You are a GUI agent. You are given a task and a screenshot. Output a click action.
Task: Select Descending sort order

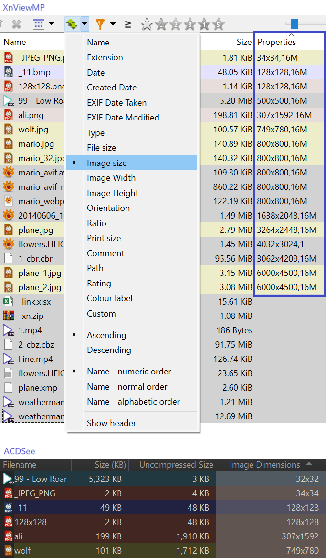(109, 350)
